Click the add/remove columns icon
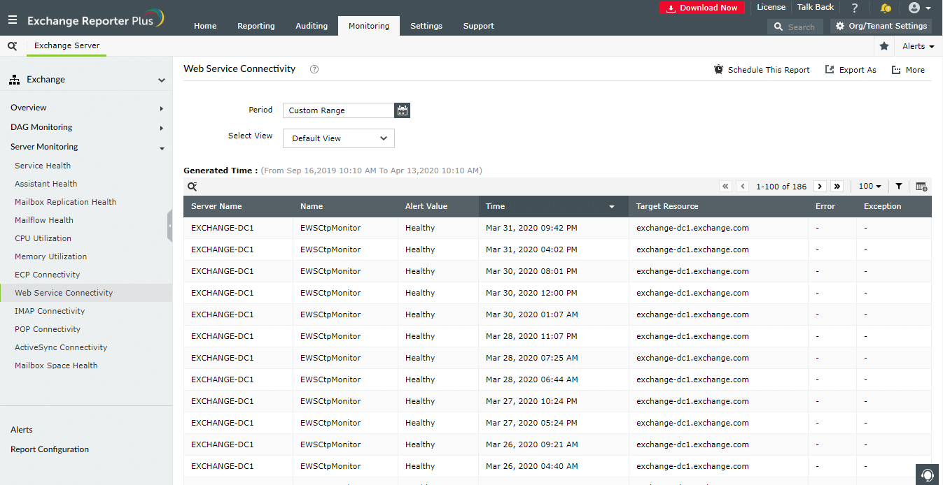Screen dimensions: 943x485 tap(921, 187)
